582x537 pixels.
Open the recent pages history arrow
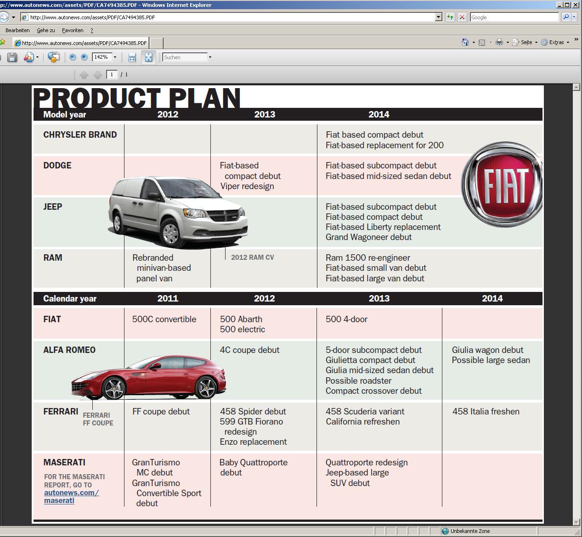13,17
